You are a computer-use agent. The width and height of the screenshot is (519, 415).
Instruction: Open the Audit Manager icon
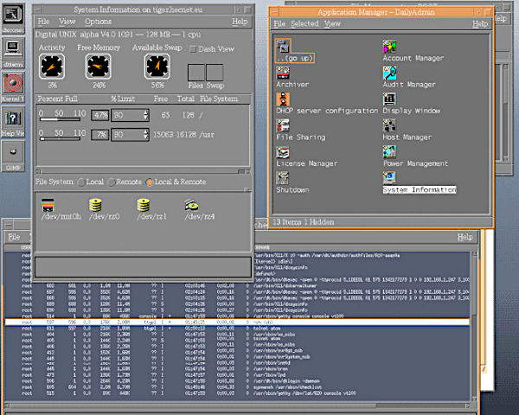point(389,73)
